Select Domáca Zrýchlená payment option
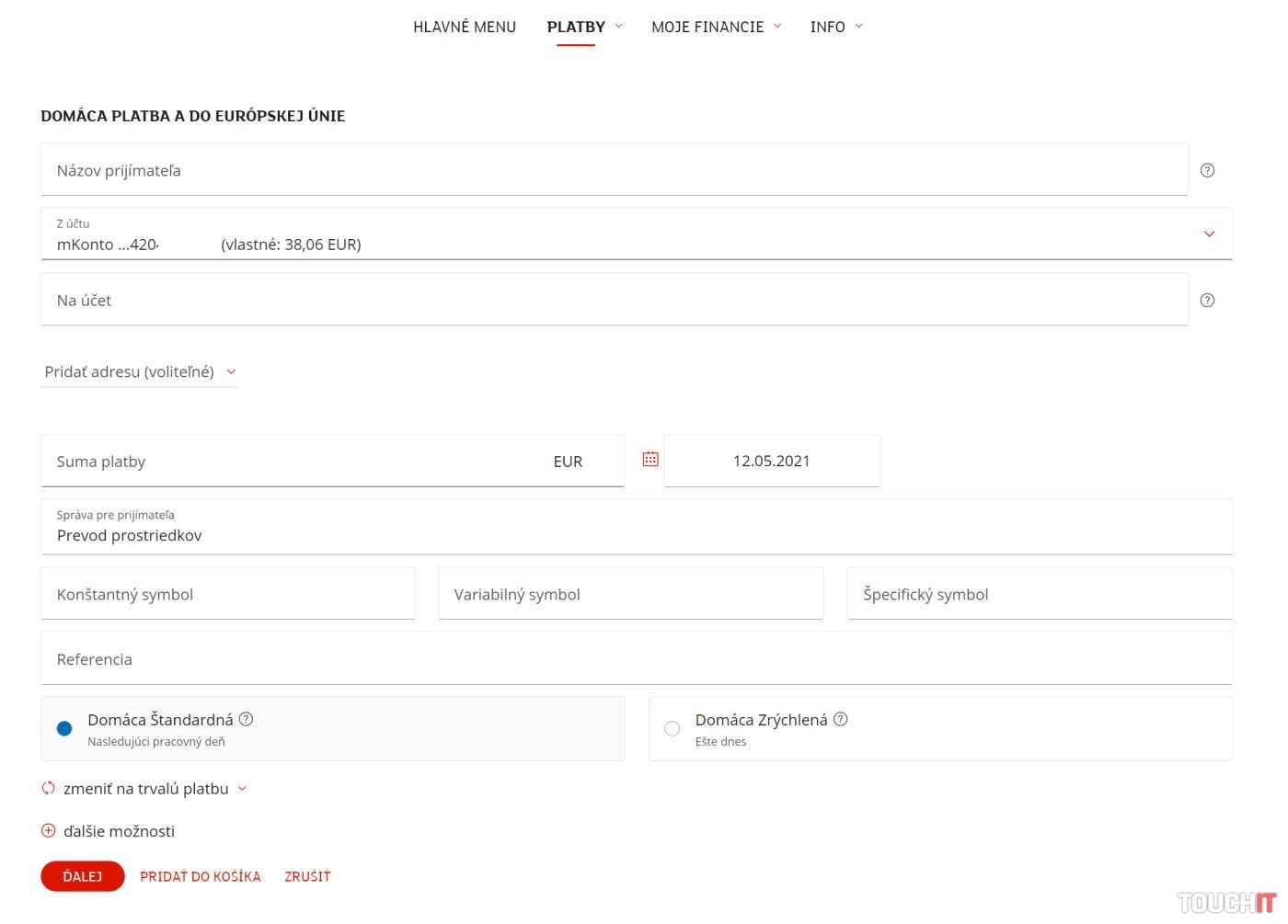1288x924 pixels. [x=673, y=728]
